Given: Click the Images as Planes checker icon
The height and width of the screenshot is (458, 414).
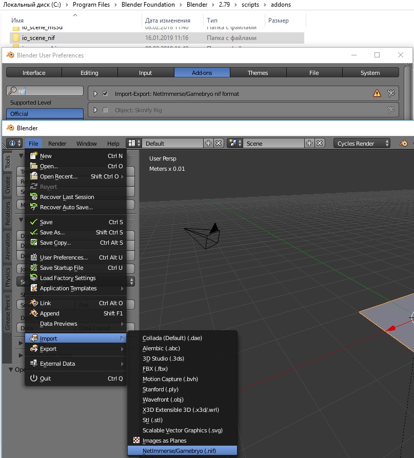Looking at the screenshot, I should [136, 440].
